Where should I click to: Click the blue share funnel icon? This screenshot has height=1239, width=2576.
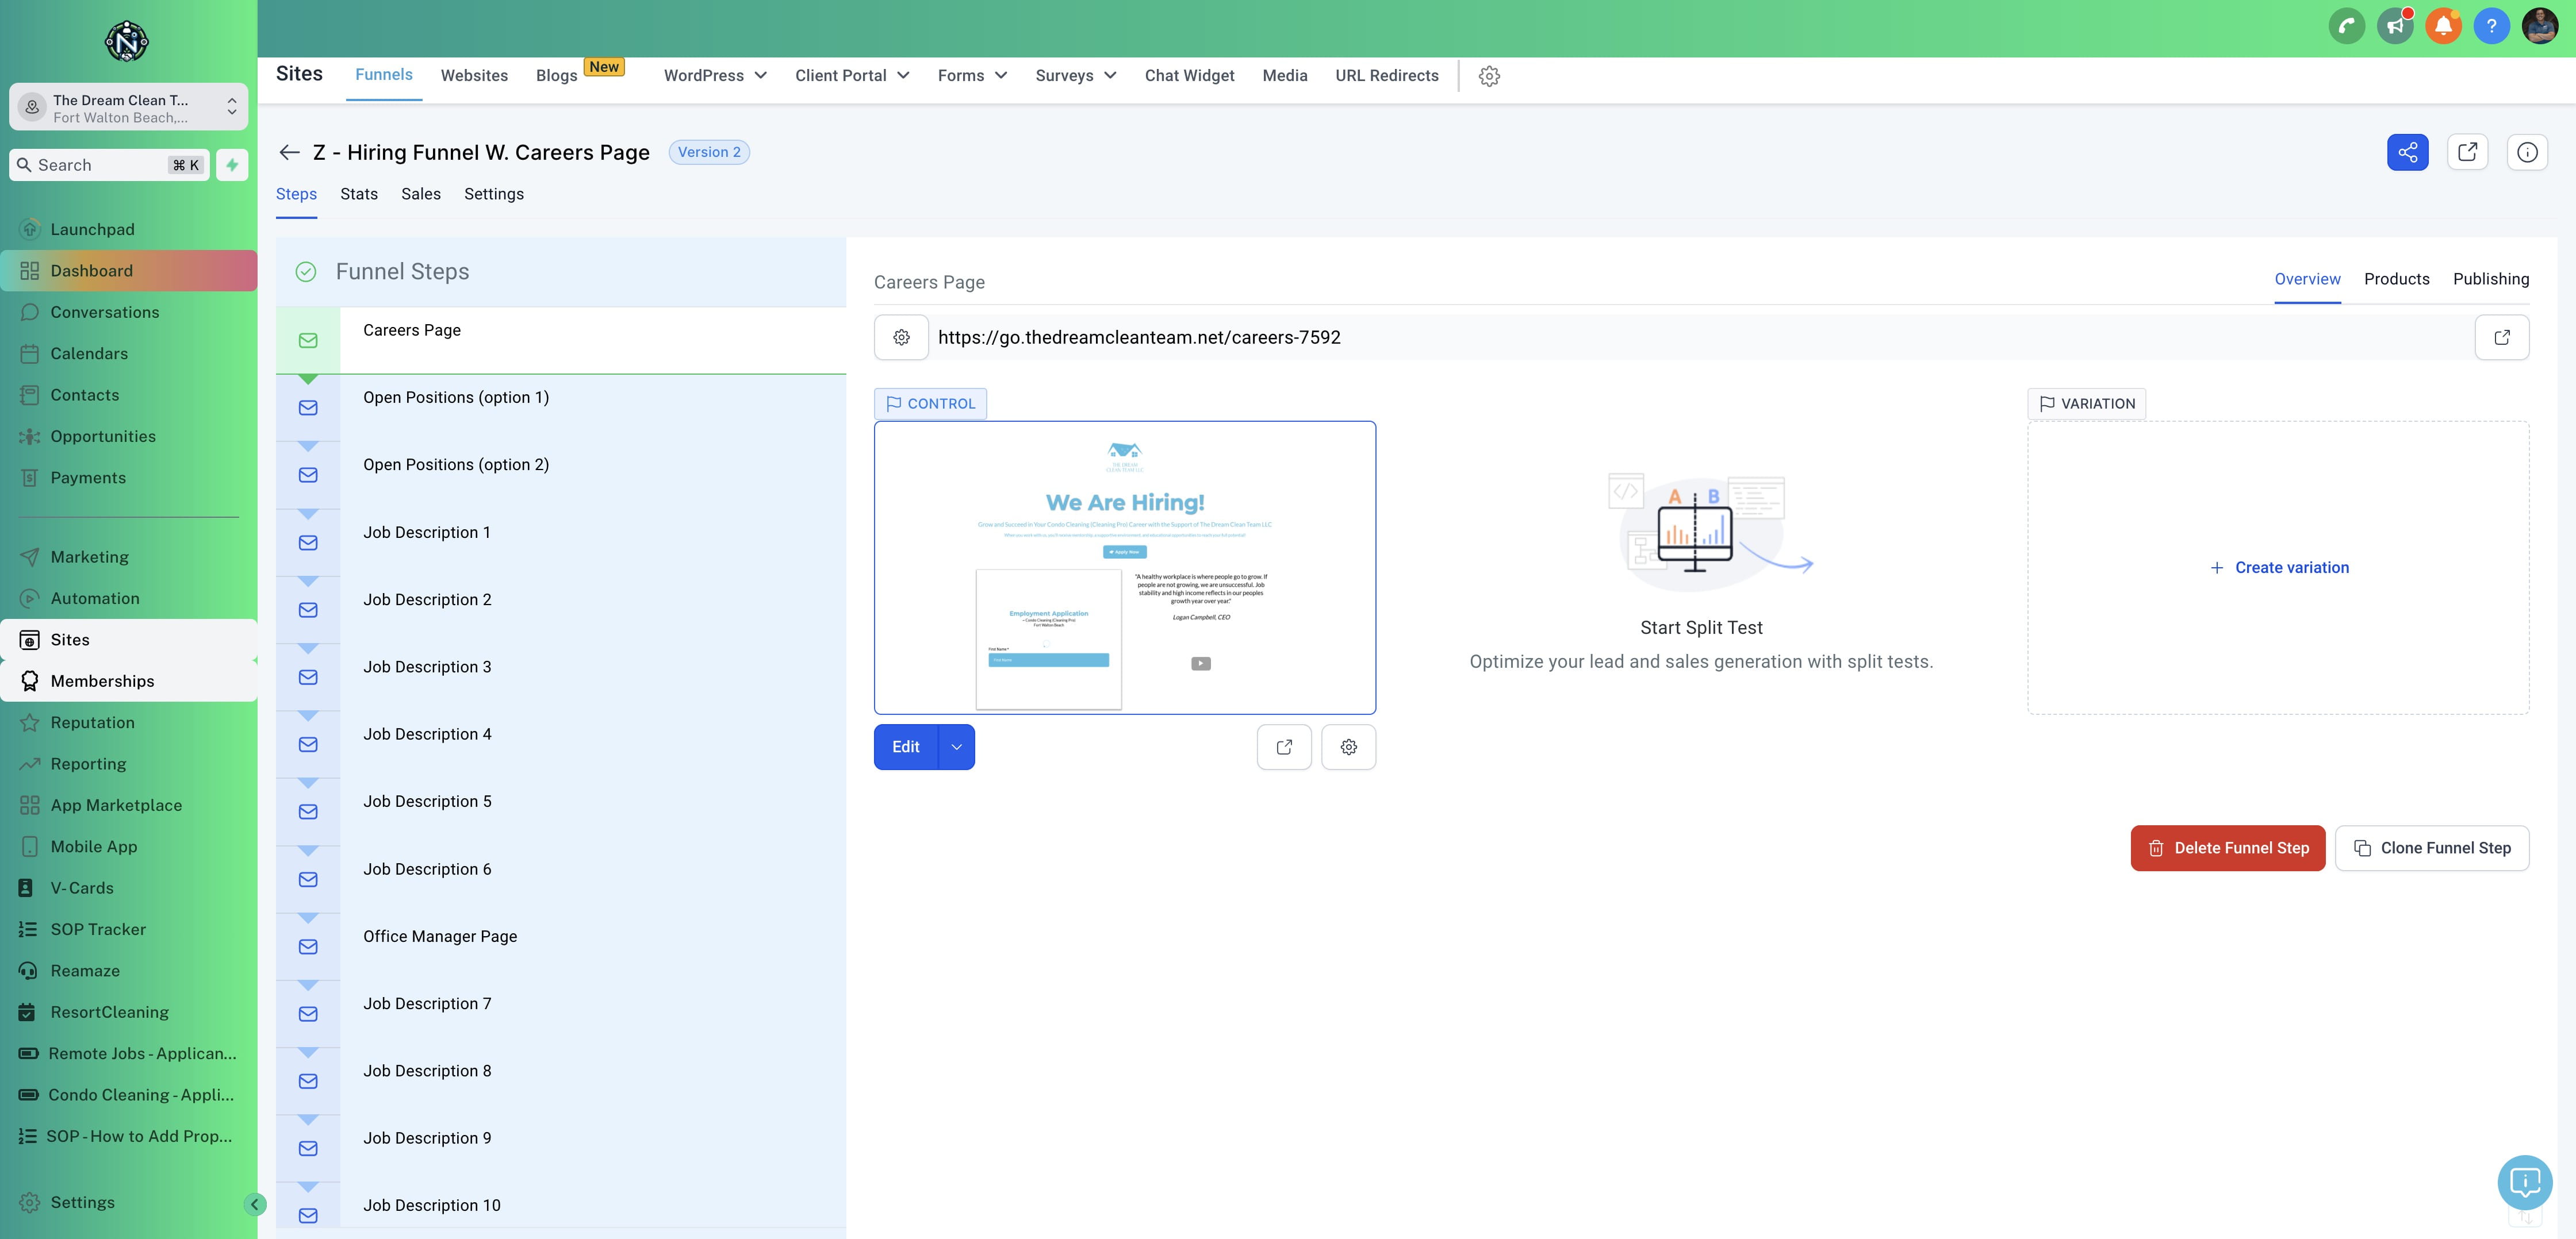coord(2407,152)
